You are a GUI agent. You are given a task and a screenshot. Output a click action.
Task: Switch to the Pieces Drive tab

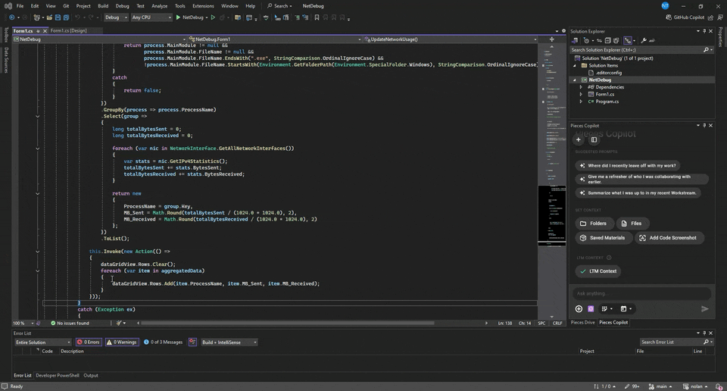[582, 322]
